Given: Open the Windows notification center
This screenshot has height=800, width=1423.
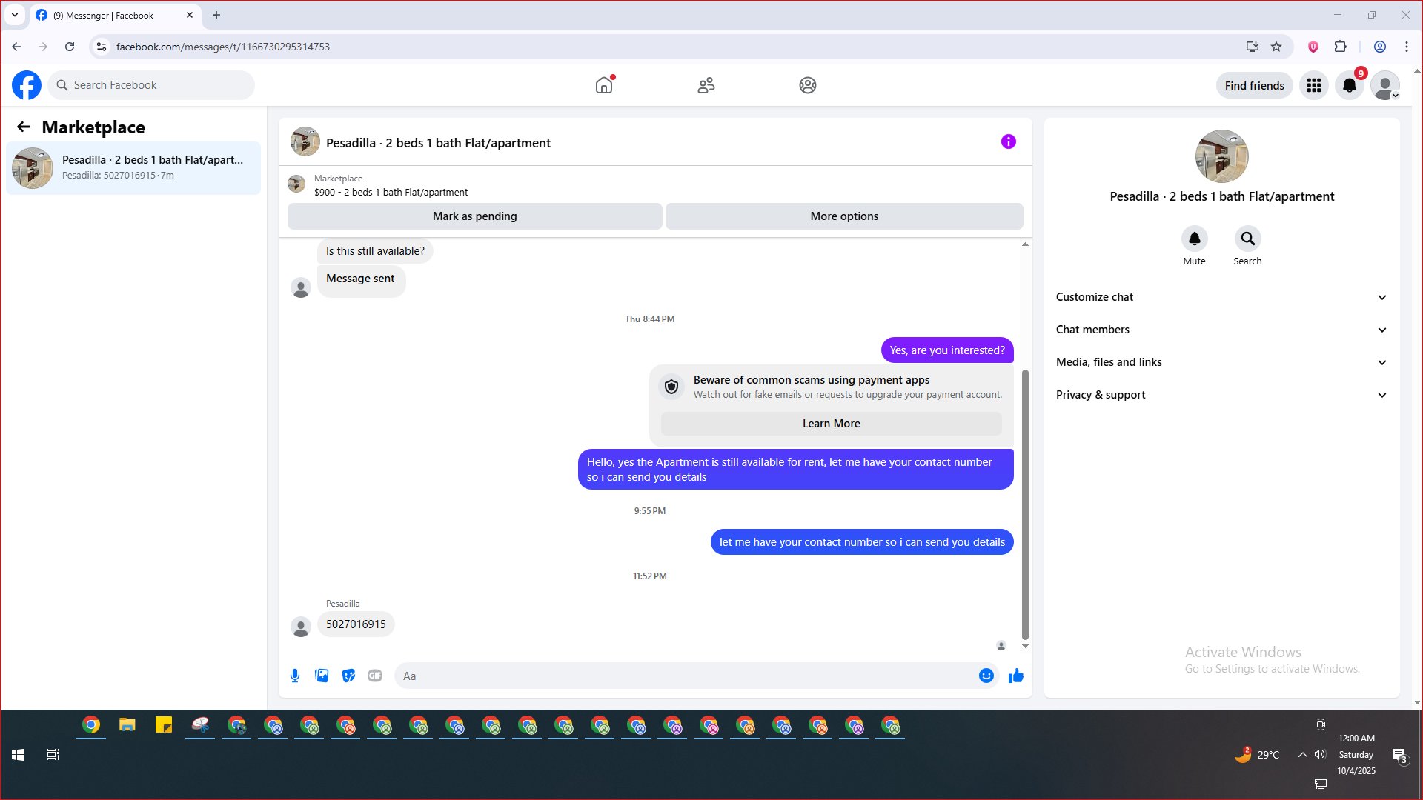Looking at the screenshot, I should pos(1399,756).
